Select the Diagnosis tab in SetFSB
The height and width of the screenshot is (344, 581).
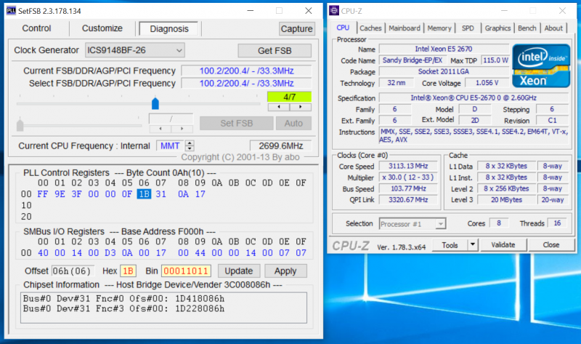coord(169,28)
